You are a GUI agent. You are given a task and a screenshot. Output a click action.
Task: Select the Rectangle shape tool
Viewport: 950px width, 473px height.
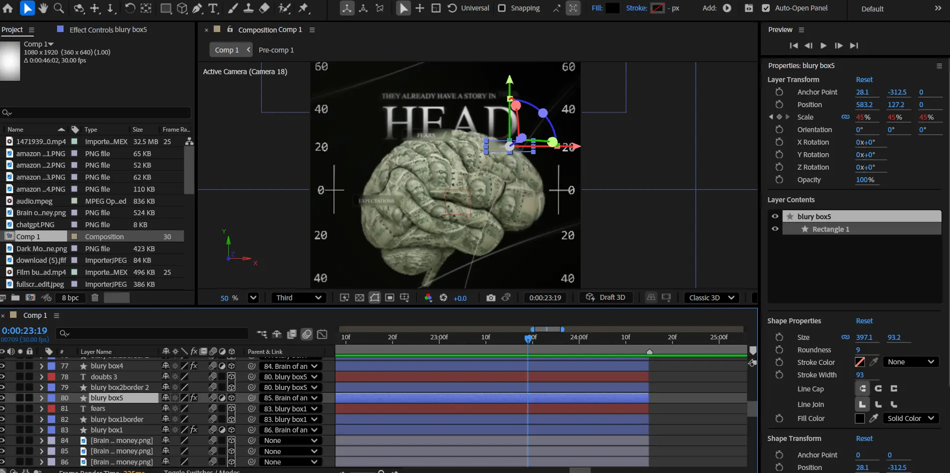[166, 8]
